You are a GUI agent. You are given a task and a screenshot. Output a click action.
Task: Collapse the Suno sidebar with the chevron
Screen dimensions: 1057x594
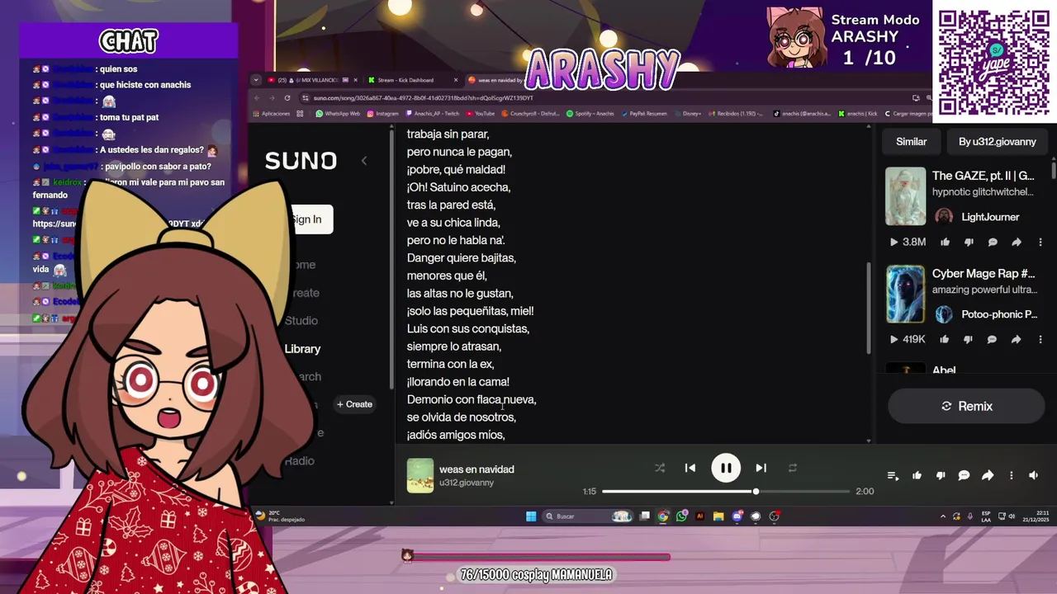tap(364, 161)
